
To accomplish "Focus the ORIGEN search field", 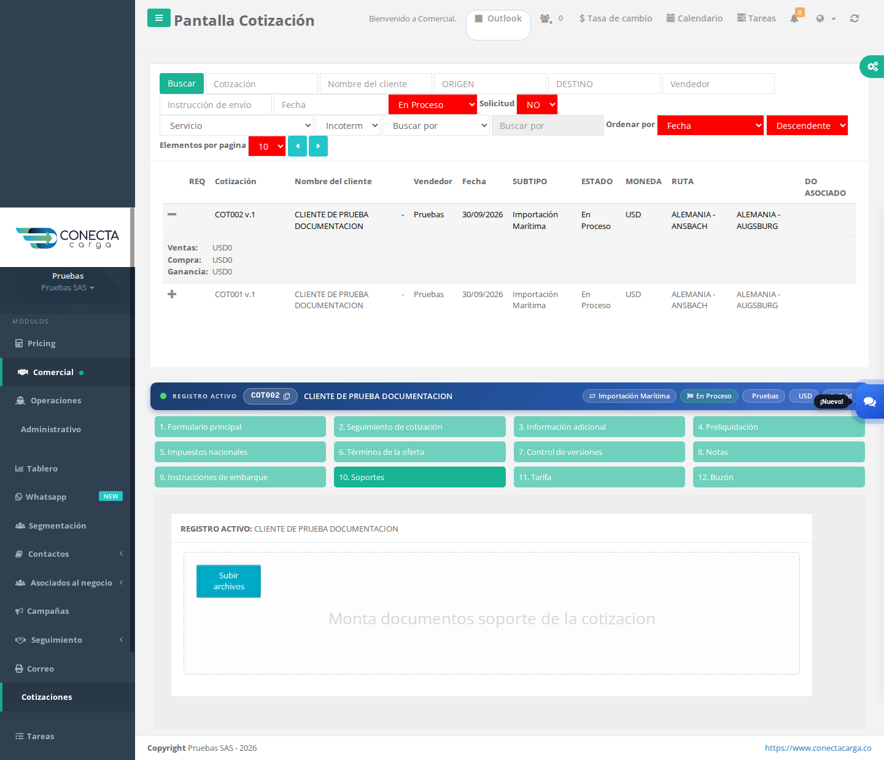I will pyautogui.click(x=490, y=83).
